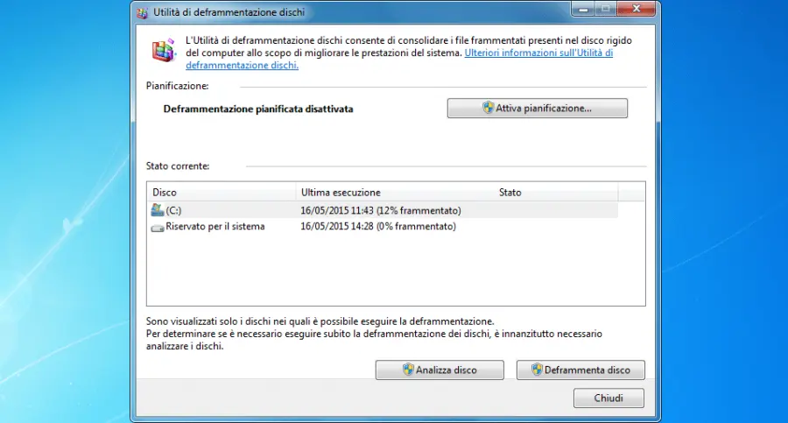Click 16/05/2015 14:28 (0% frammentato) cell
788x423 pixels.
[x=378, y=226]
